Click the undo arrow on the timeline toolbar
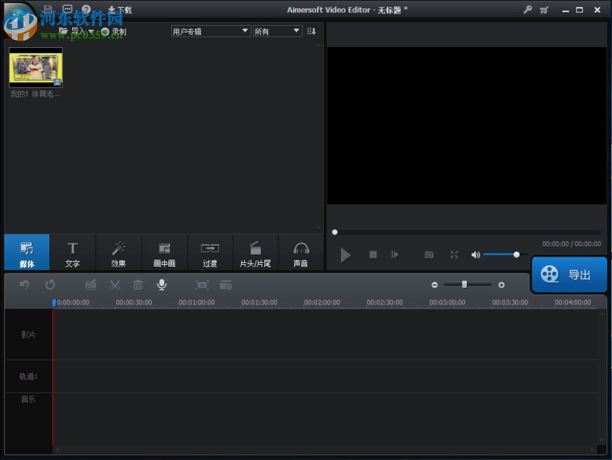The width and height of the screenshot is (612, 460). point(24,284)
